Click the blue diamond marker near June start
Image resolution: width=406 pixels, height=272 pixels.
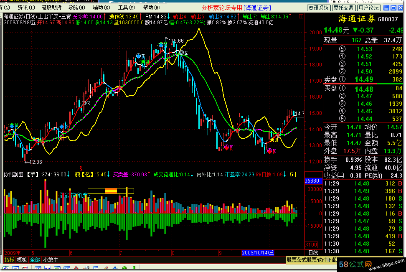click(x=62, y=127)
